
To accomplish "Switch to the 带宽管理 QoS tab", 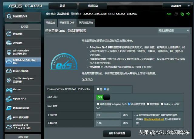I will 67,23.
